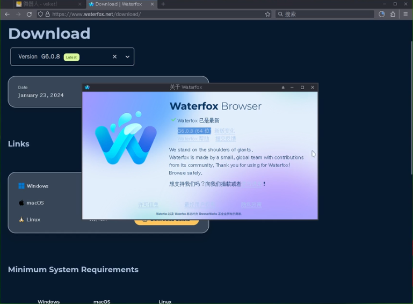Click the Links section heading
Screen dimensions: 413x304
(x=19, y=144)
